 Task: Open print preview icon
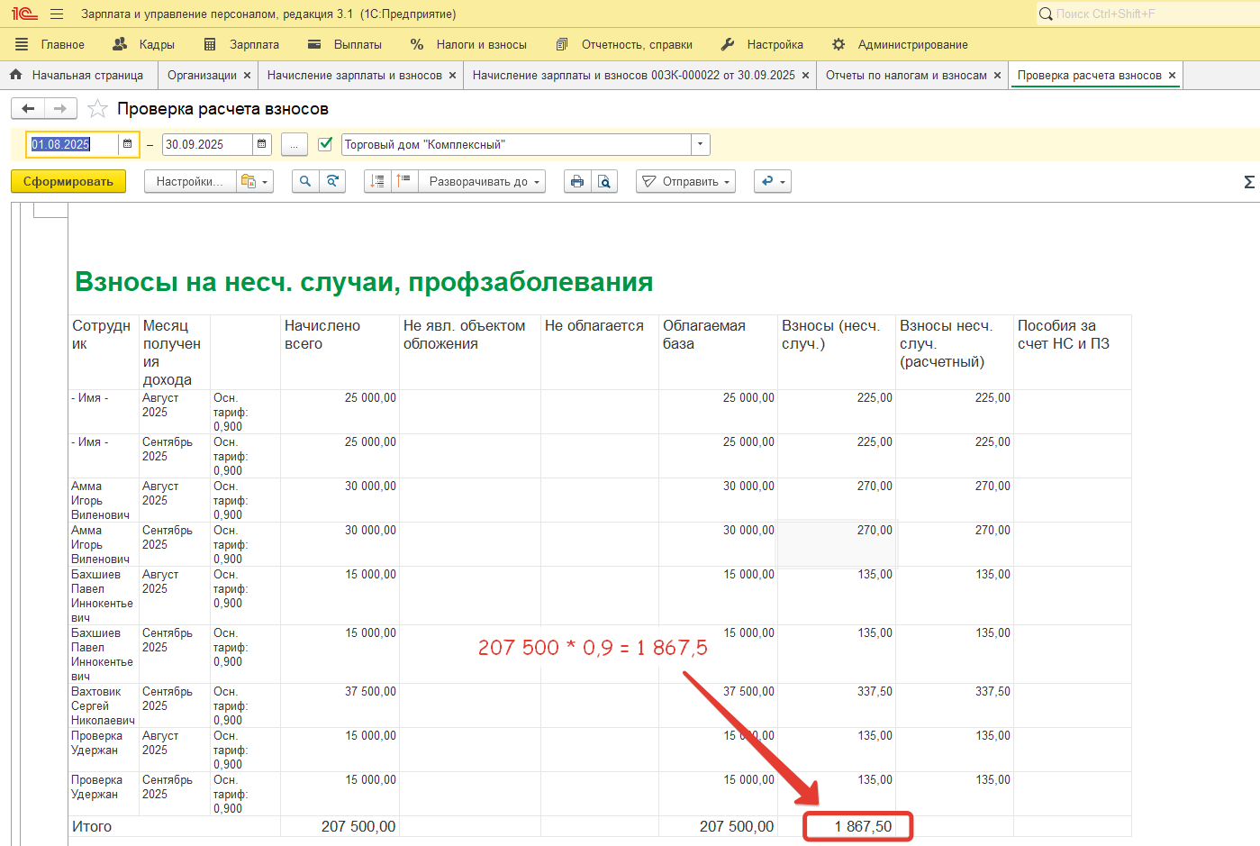tap(604, 181)
